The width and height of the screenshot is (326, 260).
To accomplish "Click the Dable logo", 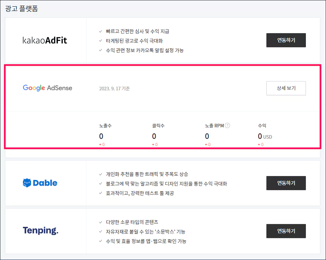I will tap(40, 183).
